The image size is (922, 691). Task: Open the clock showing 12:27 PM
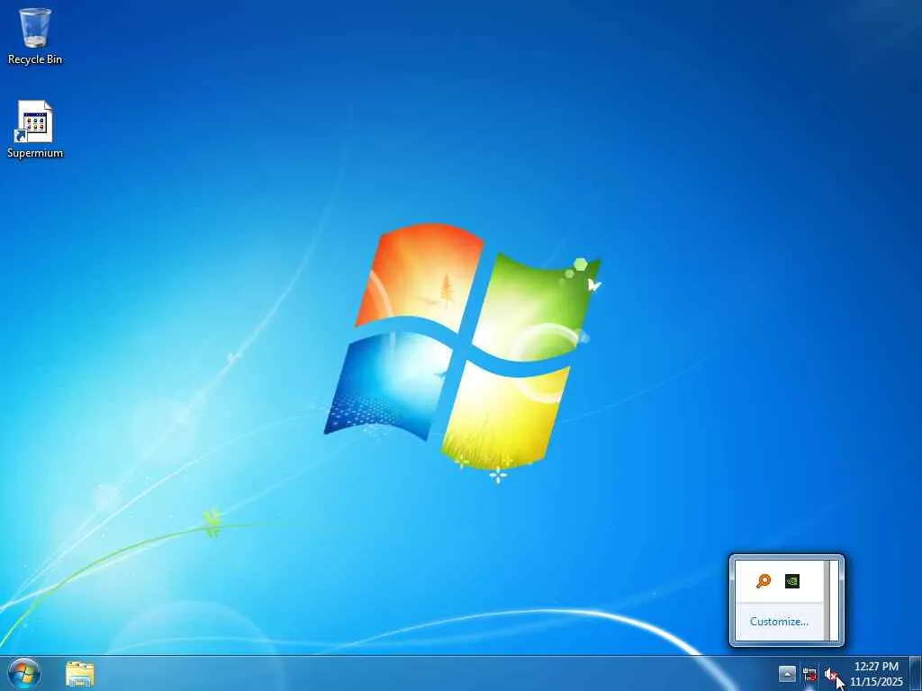tap(876, 673)
